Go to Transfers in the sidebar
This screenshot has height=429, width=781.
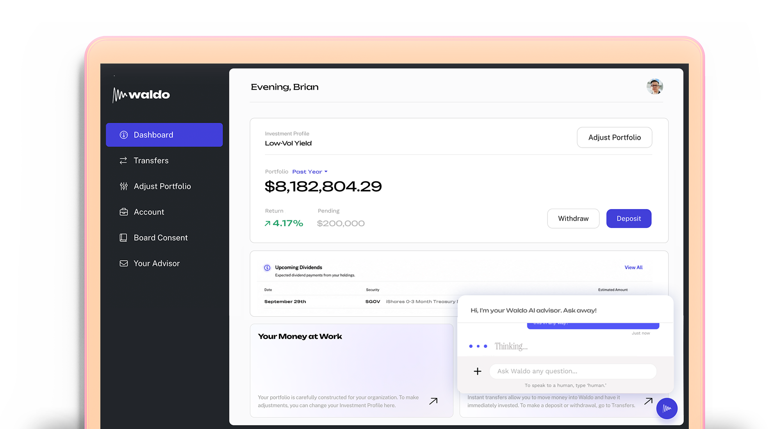tap(164, 161)
